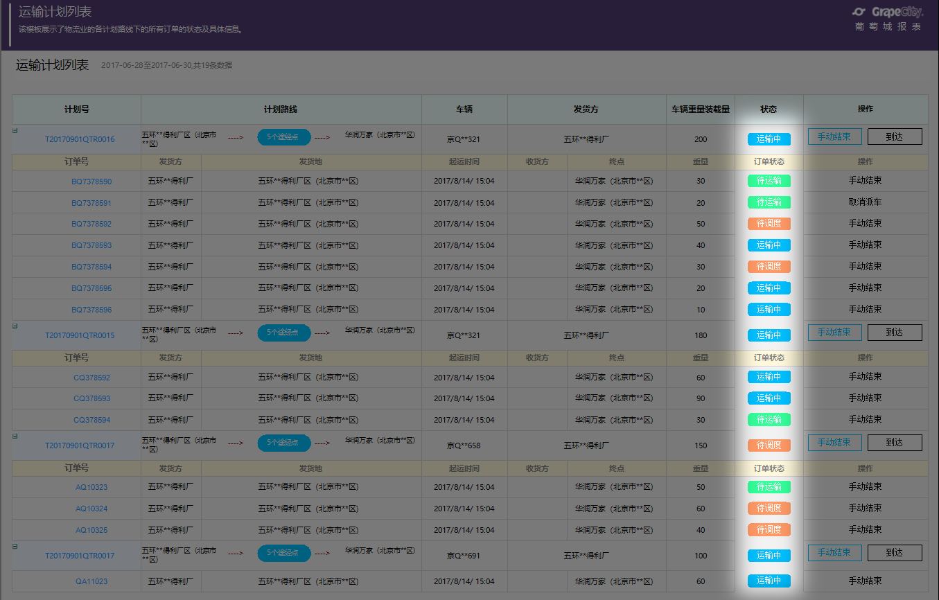Click 手动结束 button in the 京Q**658 plan row
This screenshot has width=939, height=600.
[x=834, y=443]
